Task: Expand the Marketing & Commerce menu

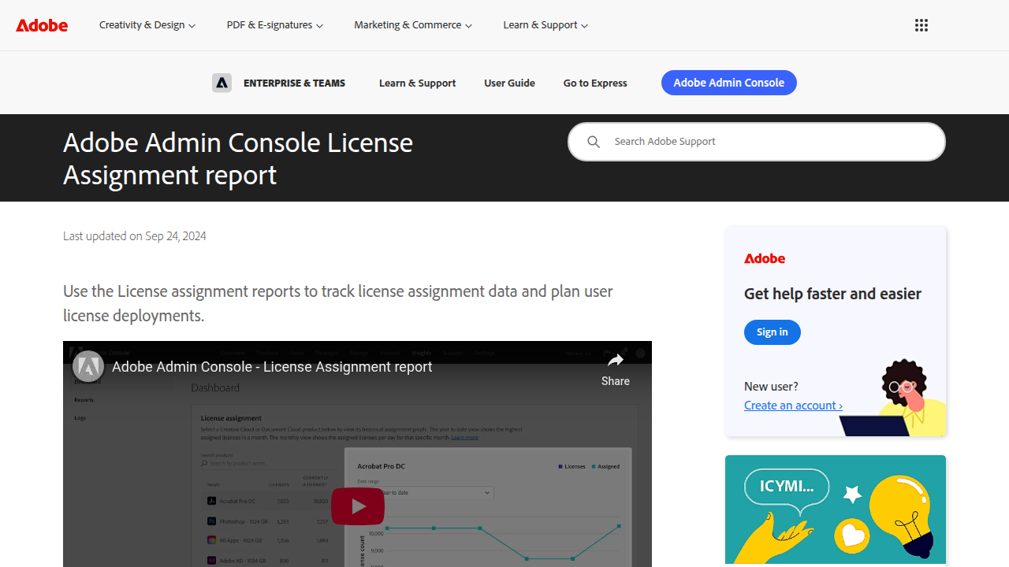Action: point(413,25)
